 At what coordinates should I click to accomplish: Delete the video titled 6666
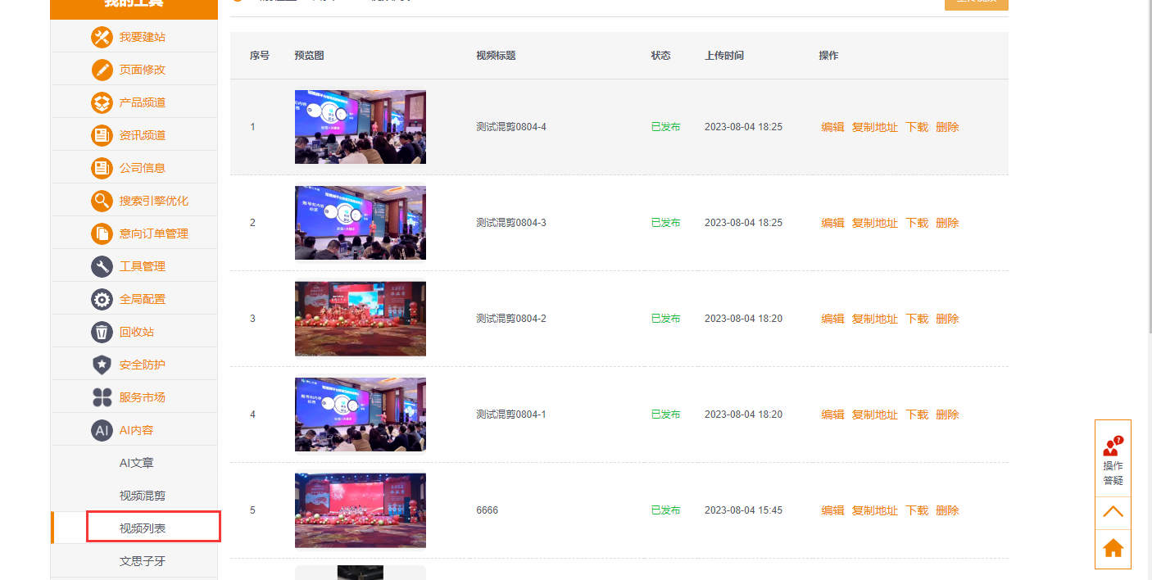point(947,510)
